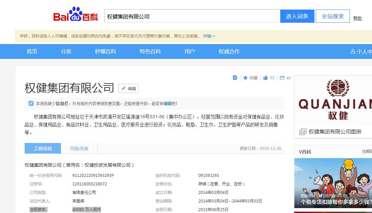Click the blue plus icon above the article

(235, 78)
